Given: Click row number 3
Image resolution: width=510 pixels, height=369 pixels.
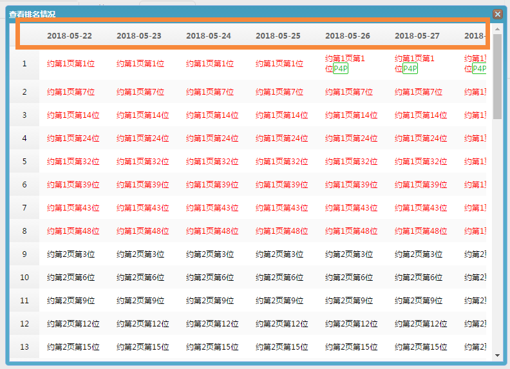Looking at the screenshot, I should click(x=24, y=115).
